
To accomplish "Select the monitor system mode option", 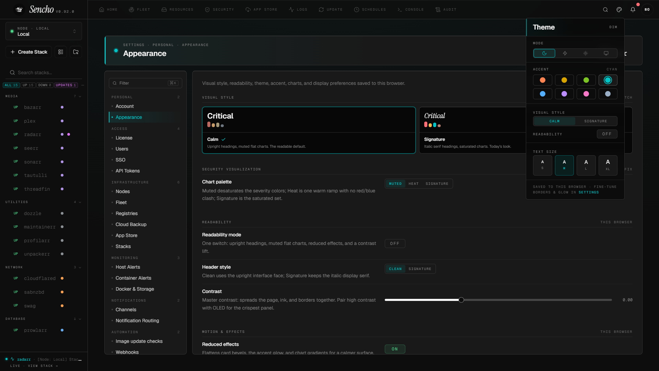I will (606, 53).
